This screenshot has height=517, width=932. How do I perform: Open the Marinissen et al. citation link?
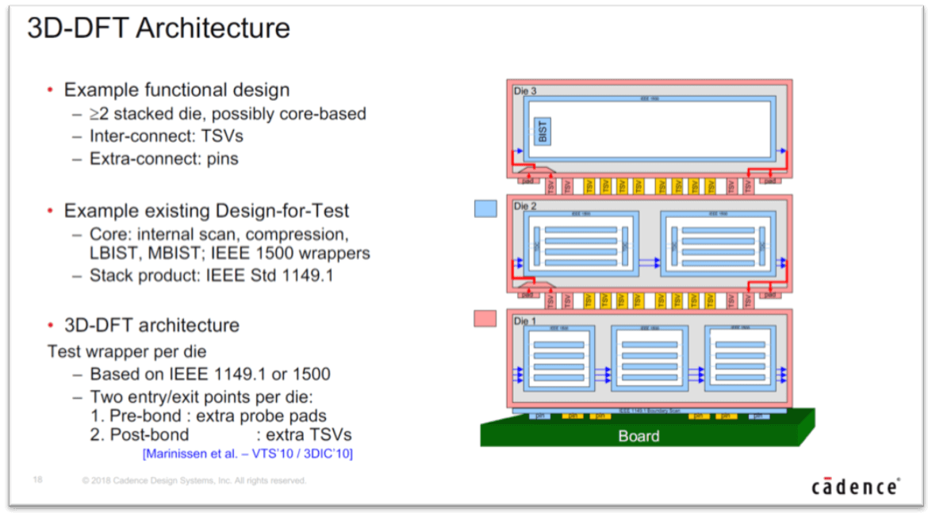coord(247,454)
